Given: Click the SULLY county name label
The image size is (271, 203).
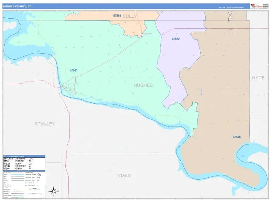Looking at the screenshot, I should point(130,16).
